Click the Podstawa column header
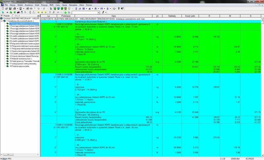This screenshot has width=264, height=160. (x=66, y=16)
